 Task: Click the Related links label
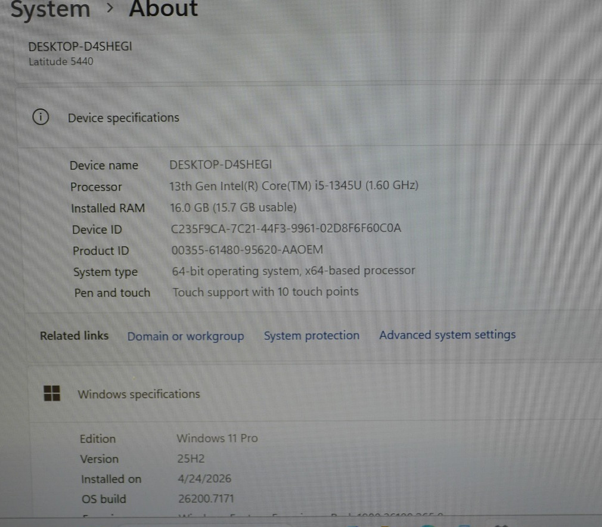pos(75,336)
